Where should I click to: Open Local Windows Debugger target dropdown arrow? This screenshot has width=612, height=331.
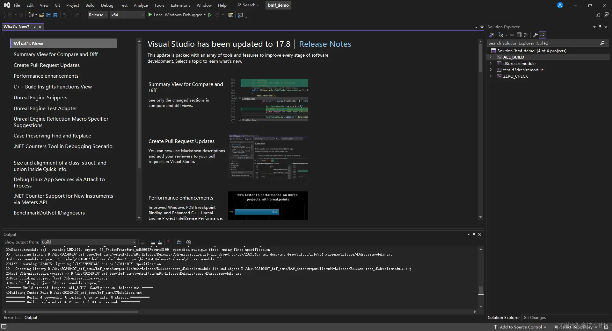(x=205, y=15)
